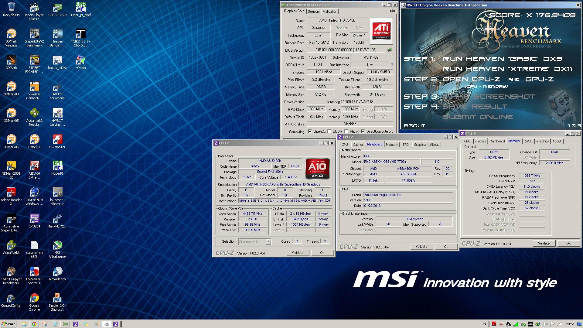Open STREET FIGHTER desktop icon
The height and width of the screenshot is (328, 583).
tap(34, 64)
